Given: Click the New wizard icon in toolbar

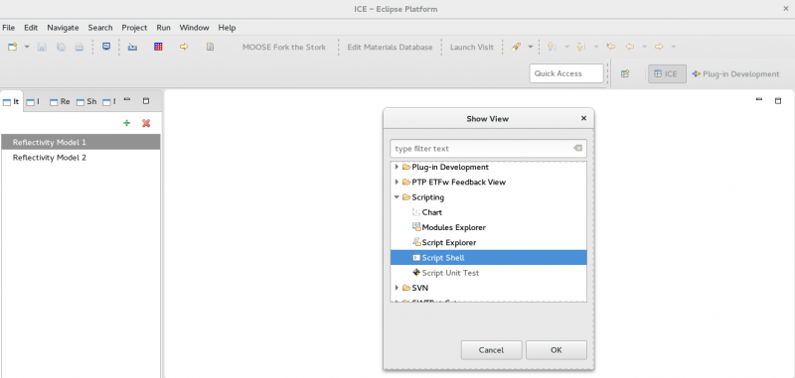Looking at the screenshot, I should pos(13,47).
